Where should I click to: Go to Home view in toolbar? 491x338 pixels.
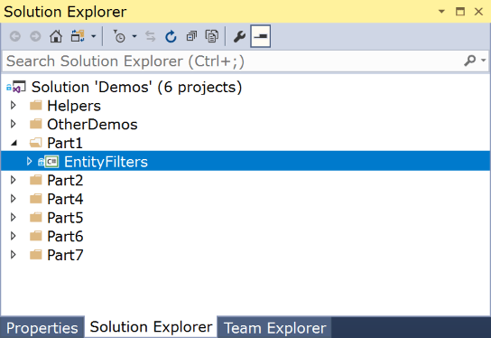(x=56, y=37)
